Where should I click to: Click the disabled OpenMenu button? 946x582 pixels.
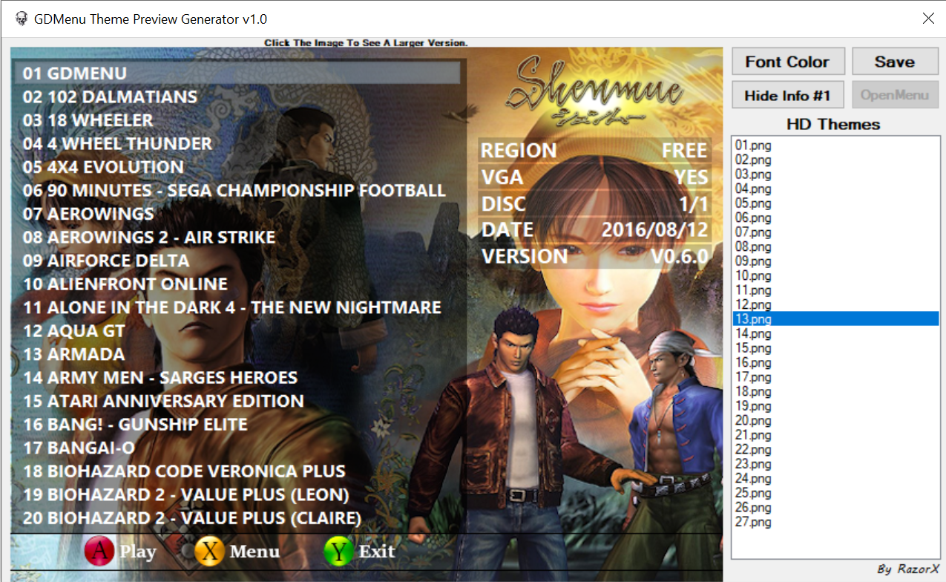click(895, 95)
